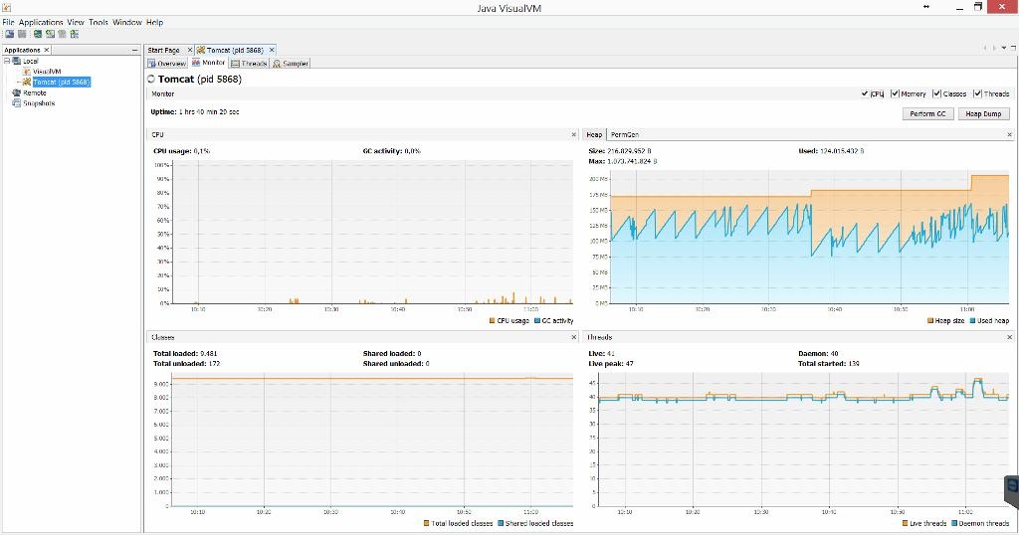Disable the Threads graph checkbox
Image resolution: width=1019 pixels, height=535 pixels.
click(x=978, y=93)
